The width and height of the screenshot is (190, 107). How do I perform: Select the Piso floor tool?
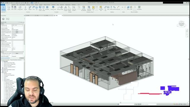[37, 8]
